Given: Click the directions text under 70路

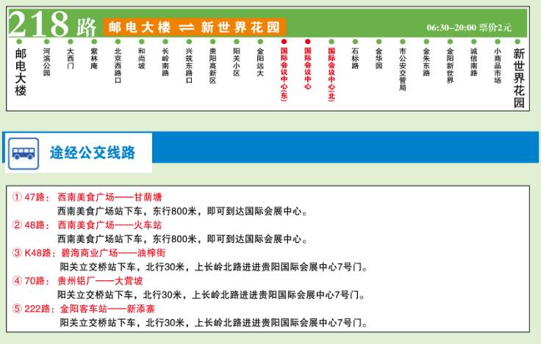Looking at the screenshot, I should [211, 295].
